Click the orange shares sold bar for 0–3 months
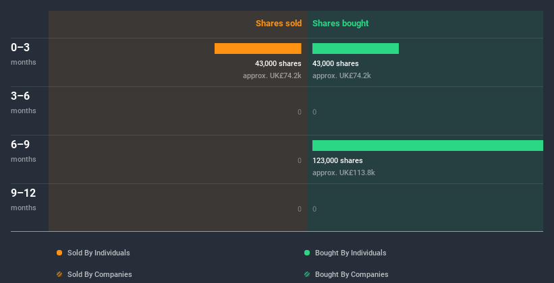554x283 pixels. [258, 49]
